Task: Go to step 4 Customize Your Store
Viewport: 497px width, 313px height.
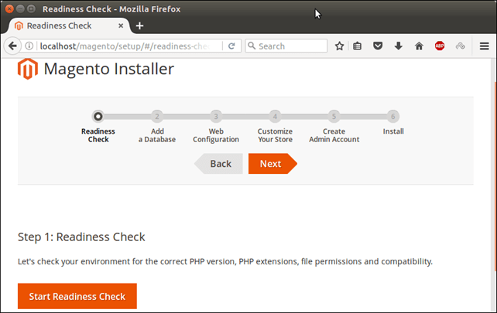Action: click(x=275, y=117)
